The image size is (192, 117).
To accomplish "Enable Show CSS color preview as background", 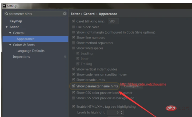I will coord(74,98).
